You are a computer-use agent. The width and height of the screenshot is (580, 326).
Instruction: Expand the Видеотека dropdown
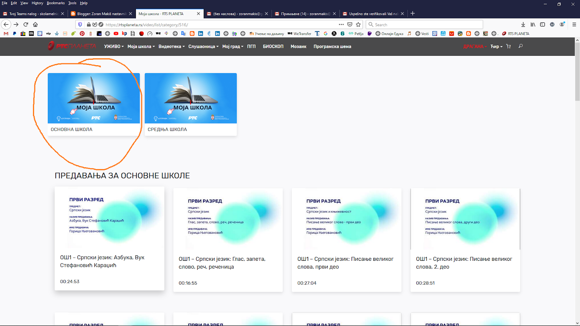click(x=171, y=46)
